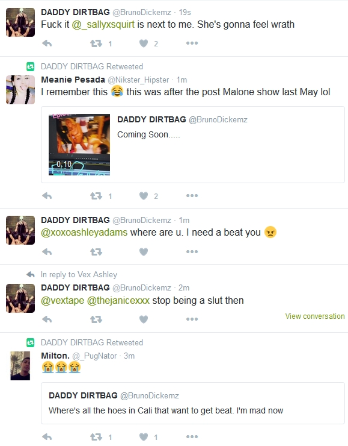Reply to the @xoxoashleyadams tweet
This screenshot has width=348, height=446.
pyautogui.click(x=47, y=252)
